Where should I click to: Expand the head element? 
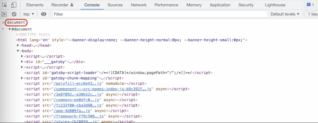pos(18,45)
